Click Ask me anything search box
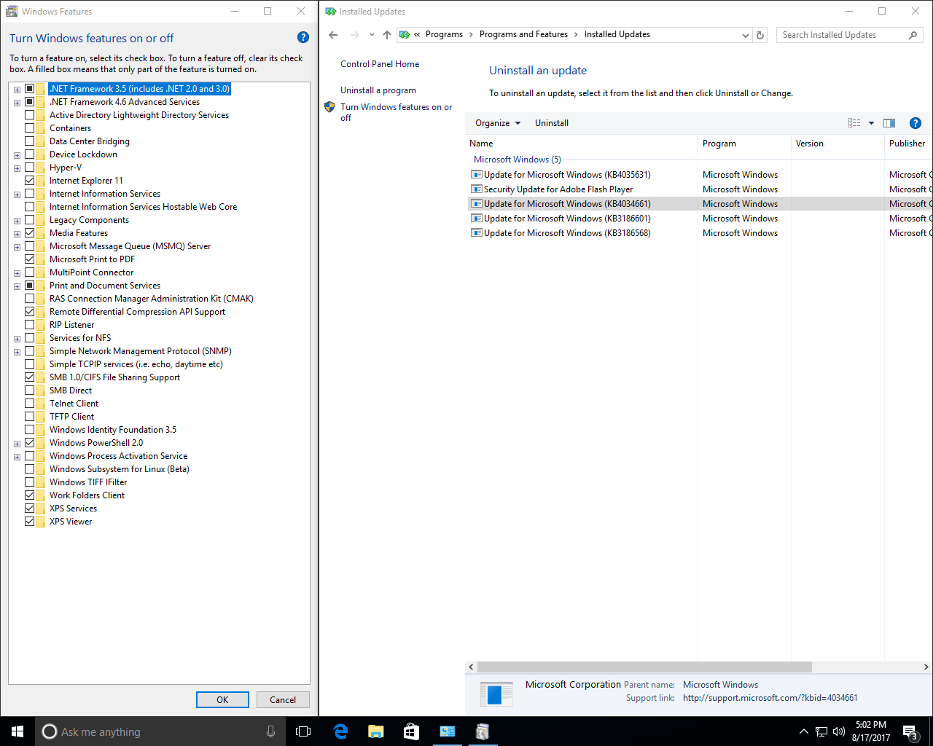This screenshot has width=933, height=746. pyautogui.click(x=159, y=731)
